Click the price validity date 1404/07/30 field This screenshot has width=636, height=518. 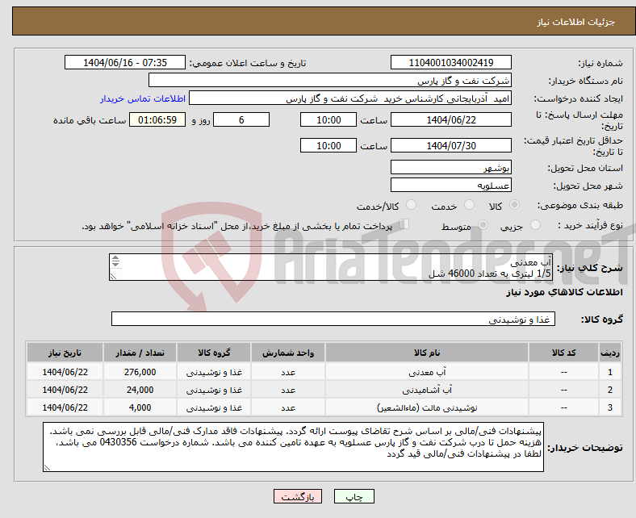click(x=450, y=145)
